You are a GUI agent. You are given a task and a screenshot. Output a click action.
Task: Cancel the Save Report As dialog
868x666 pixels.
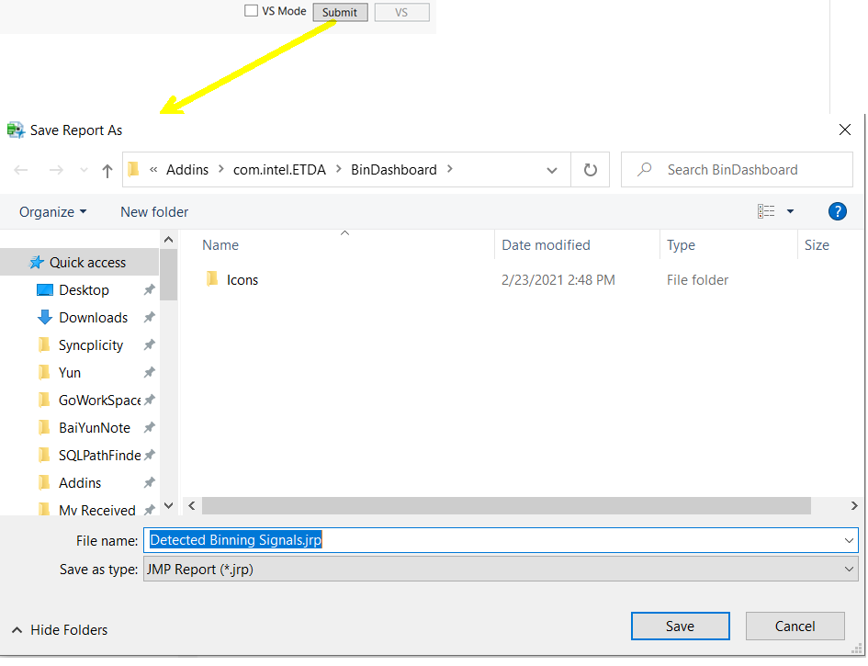(795, 626)
